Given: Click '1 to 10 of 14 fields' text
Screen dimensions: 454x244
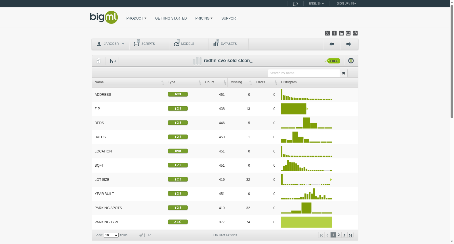Looking at the screenshot, I should pos(225,235).
